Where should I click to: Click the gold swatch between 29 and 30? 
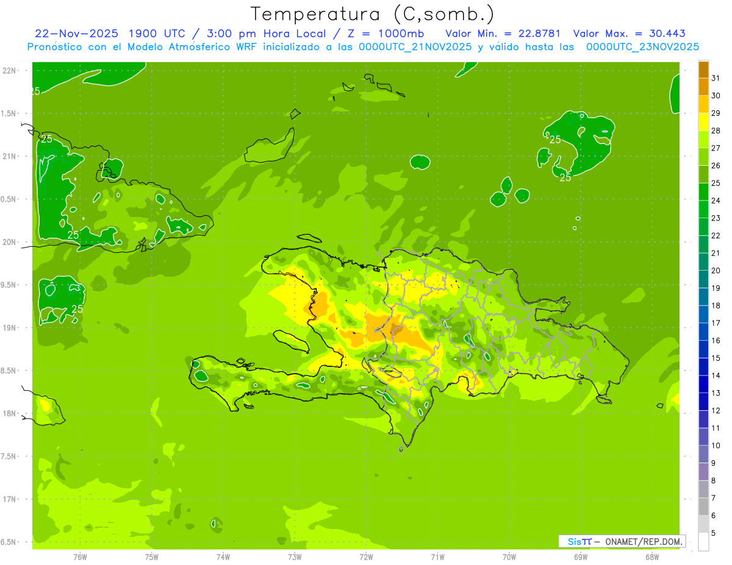pyautogui.click(x=703, y=105)
